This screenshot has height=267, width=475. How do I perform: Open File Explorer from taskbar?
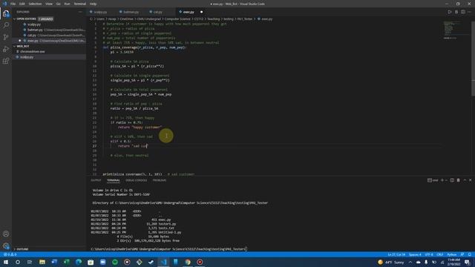point(42,262)
